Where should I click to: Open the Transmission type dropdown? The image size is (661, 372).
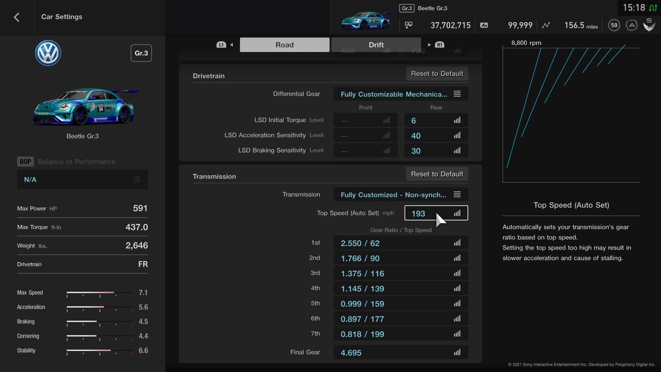point(401,195)
